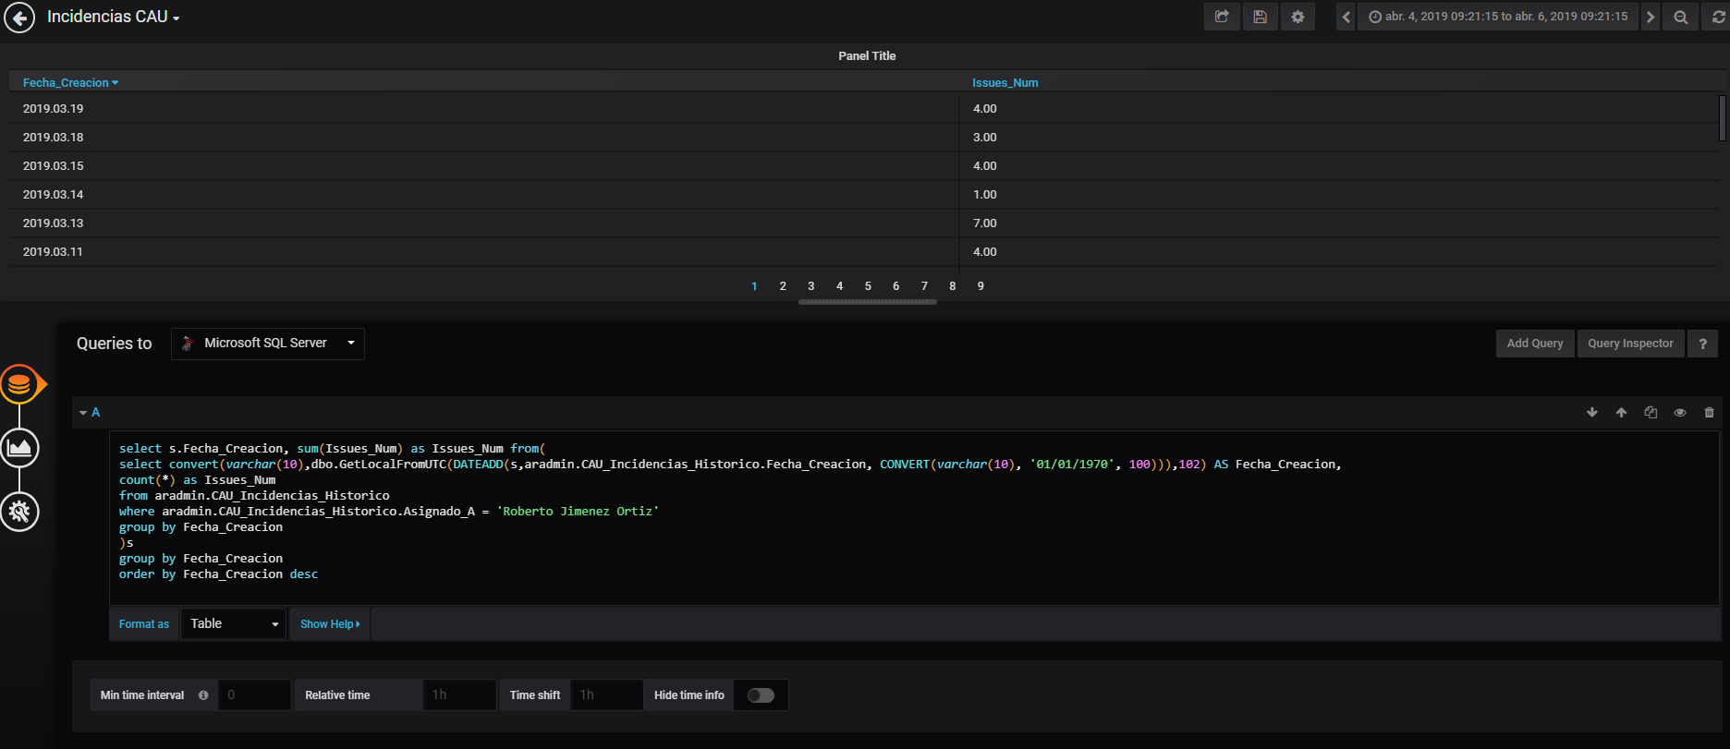Duplicate query A with the copy icon

1651,412
